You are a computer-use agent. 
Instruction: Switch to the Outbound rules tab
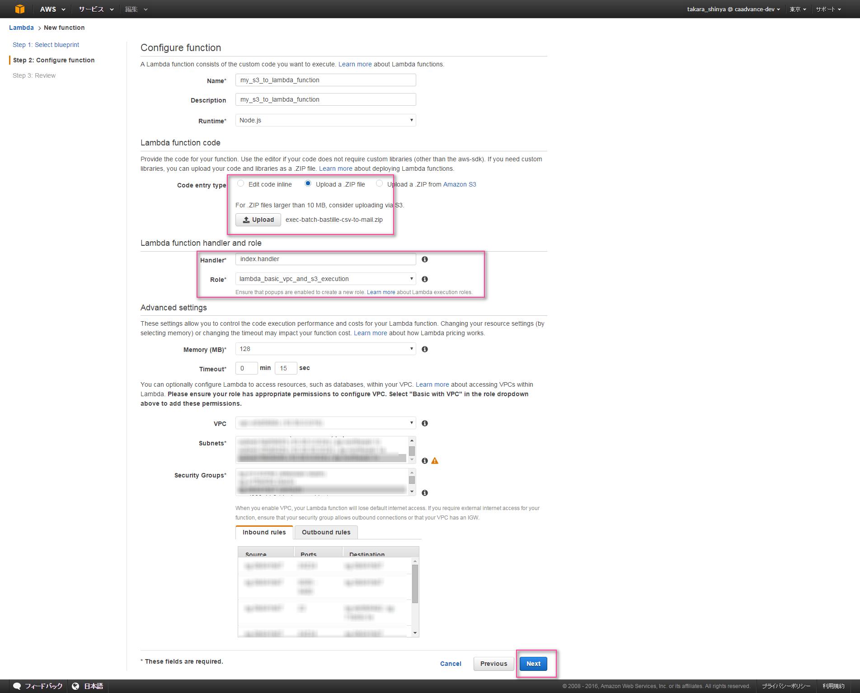click(326, 532)
